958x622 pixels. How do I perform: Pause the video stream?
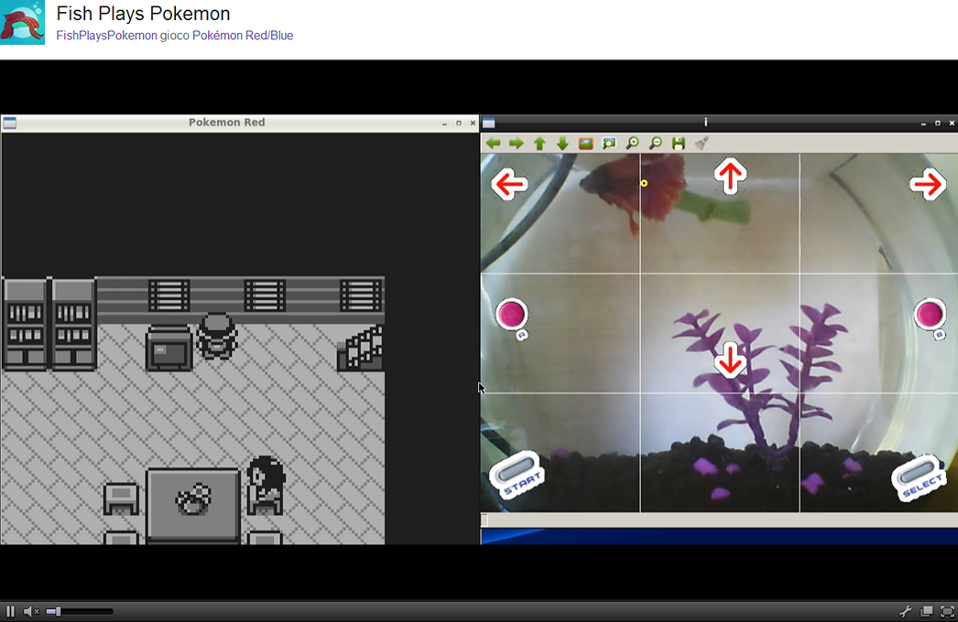tap(10, 611)
